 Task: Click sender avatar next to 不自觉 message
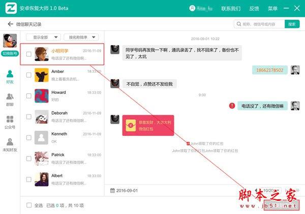(x=115, y=84)
